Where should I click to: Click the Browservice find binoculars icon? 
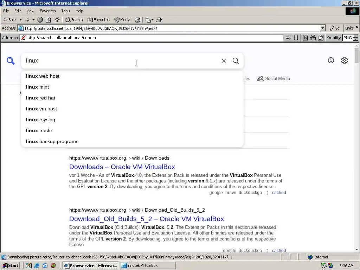pyautogui.click(x=313, y=38)
